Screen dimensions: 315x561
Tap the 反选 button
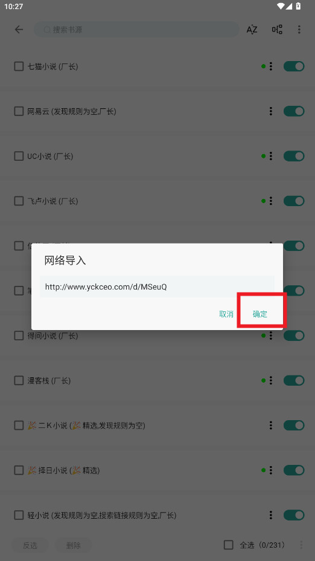coord(30,545)
